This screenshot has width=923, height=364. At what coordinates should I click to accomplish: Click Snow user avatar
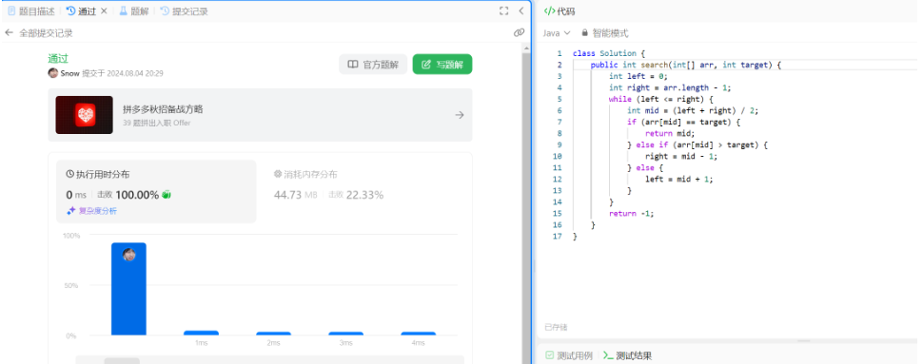[x=53, y=73]
